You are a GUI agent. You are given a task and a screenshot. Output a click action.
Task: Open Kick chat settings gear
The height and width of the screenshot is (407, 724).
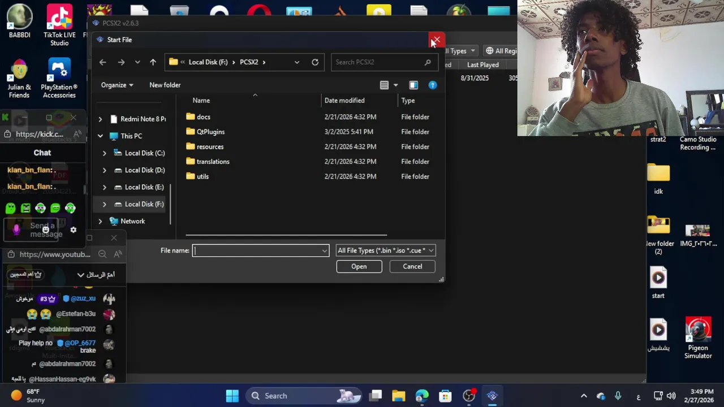tap(73, 230)
